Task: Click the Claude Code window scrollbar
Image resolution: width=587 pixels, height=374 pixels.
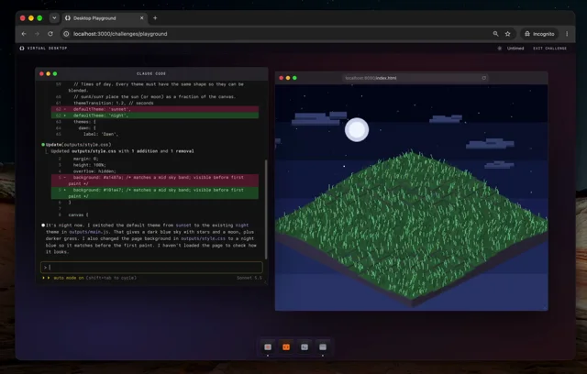Action: (x=266, y=209)
